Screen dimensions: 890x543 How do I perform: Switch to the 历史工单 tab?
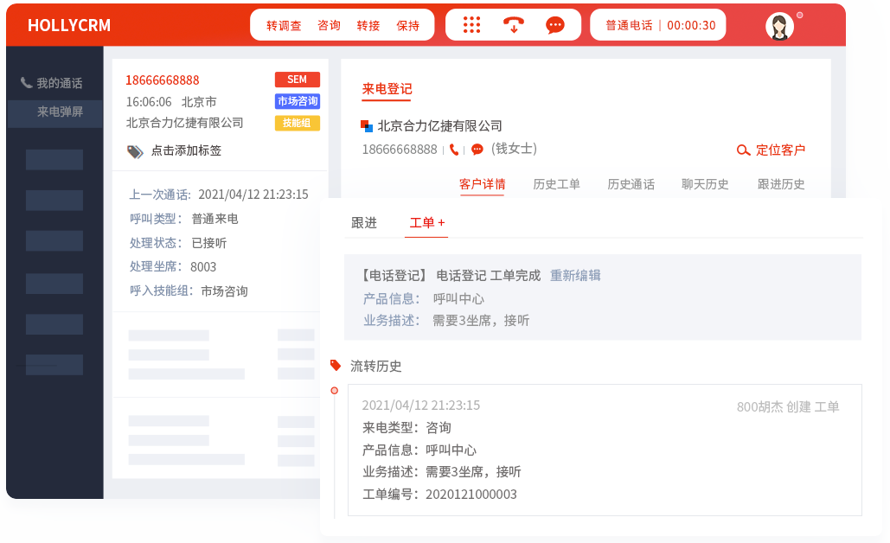tap(556, 184)
